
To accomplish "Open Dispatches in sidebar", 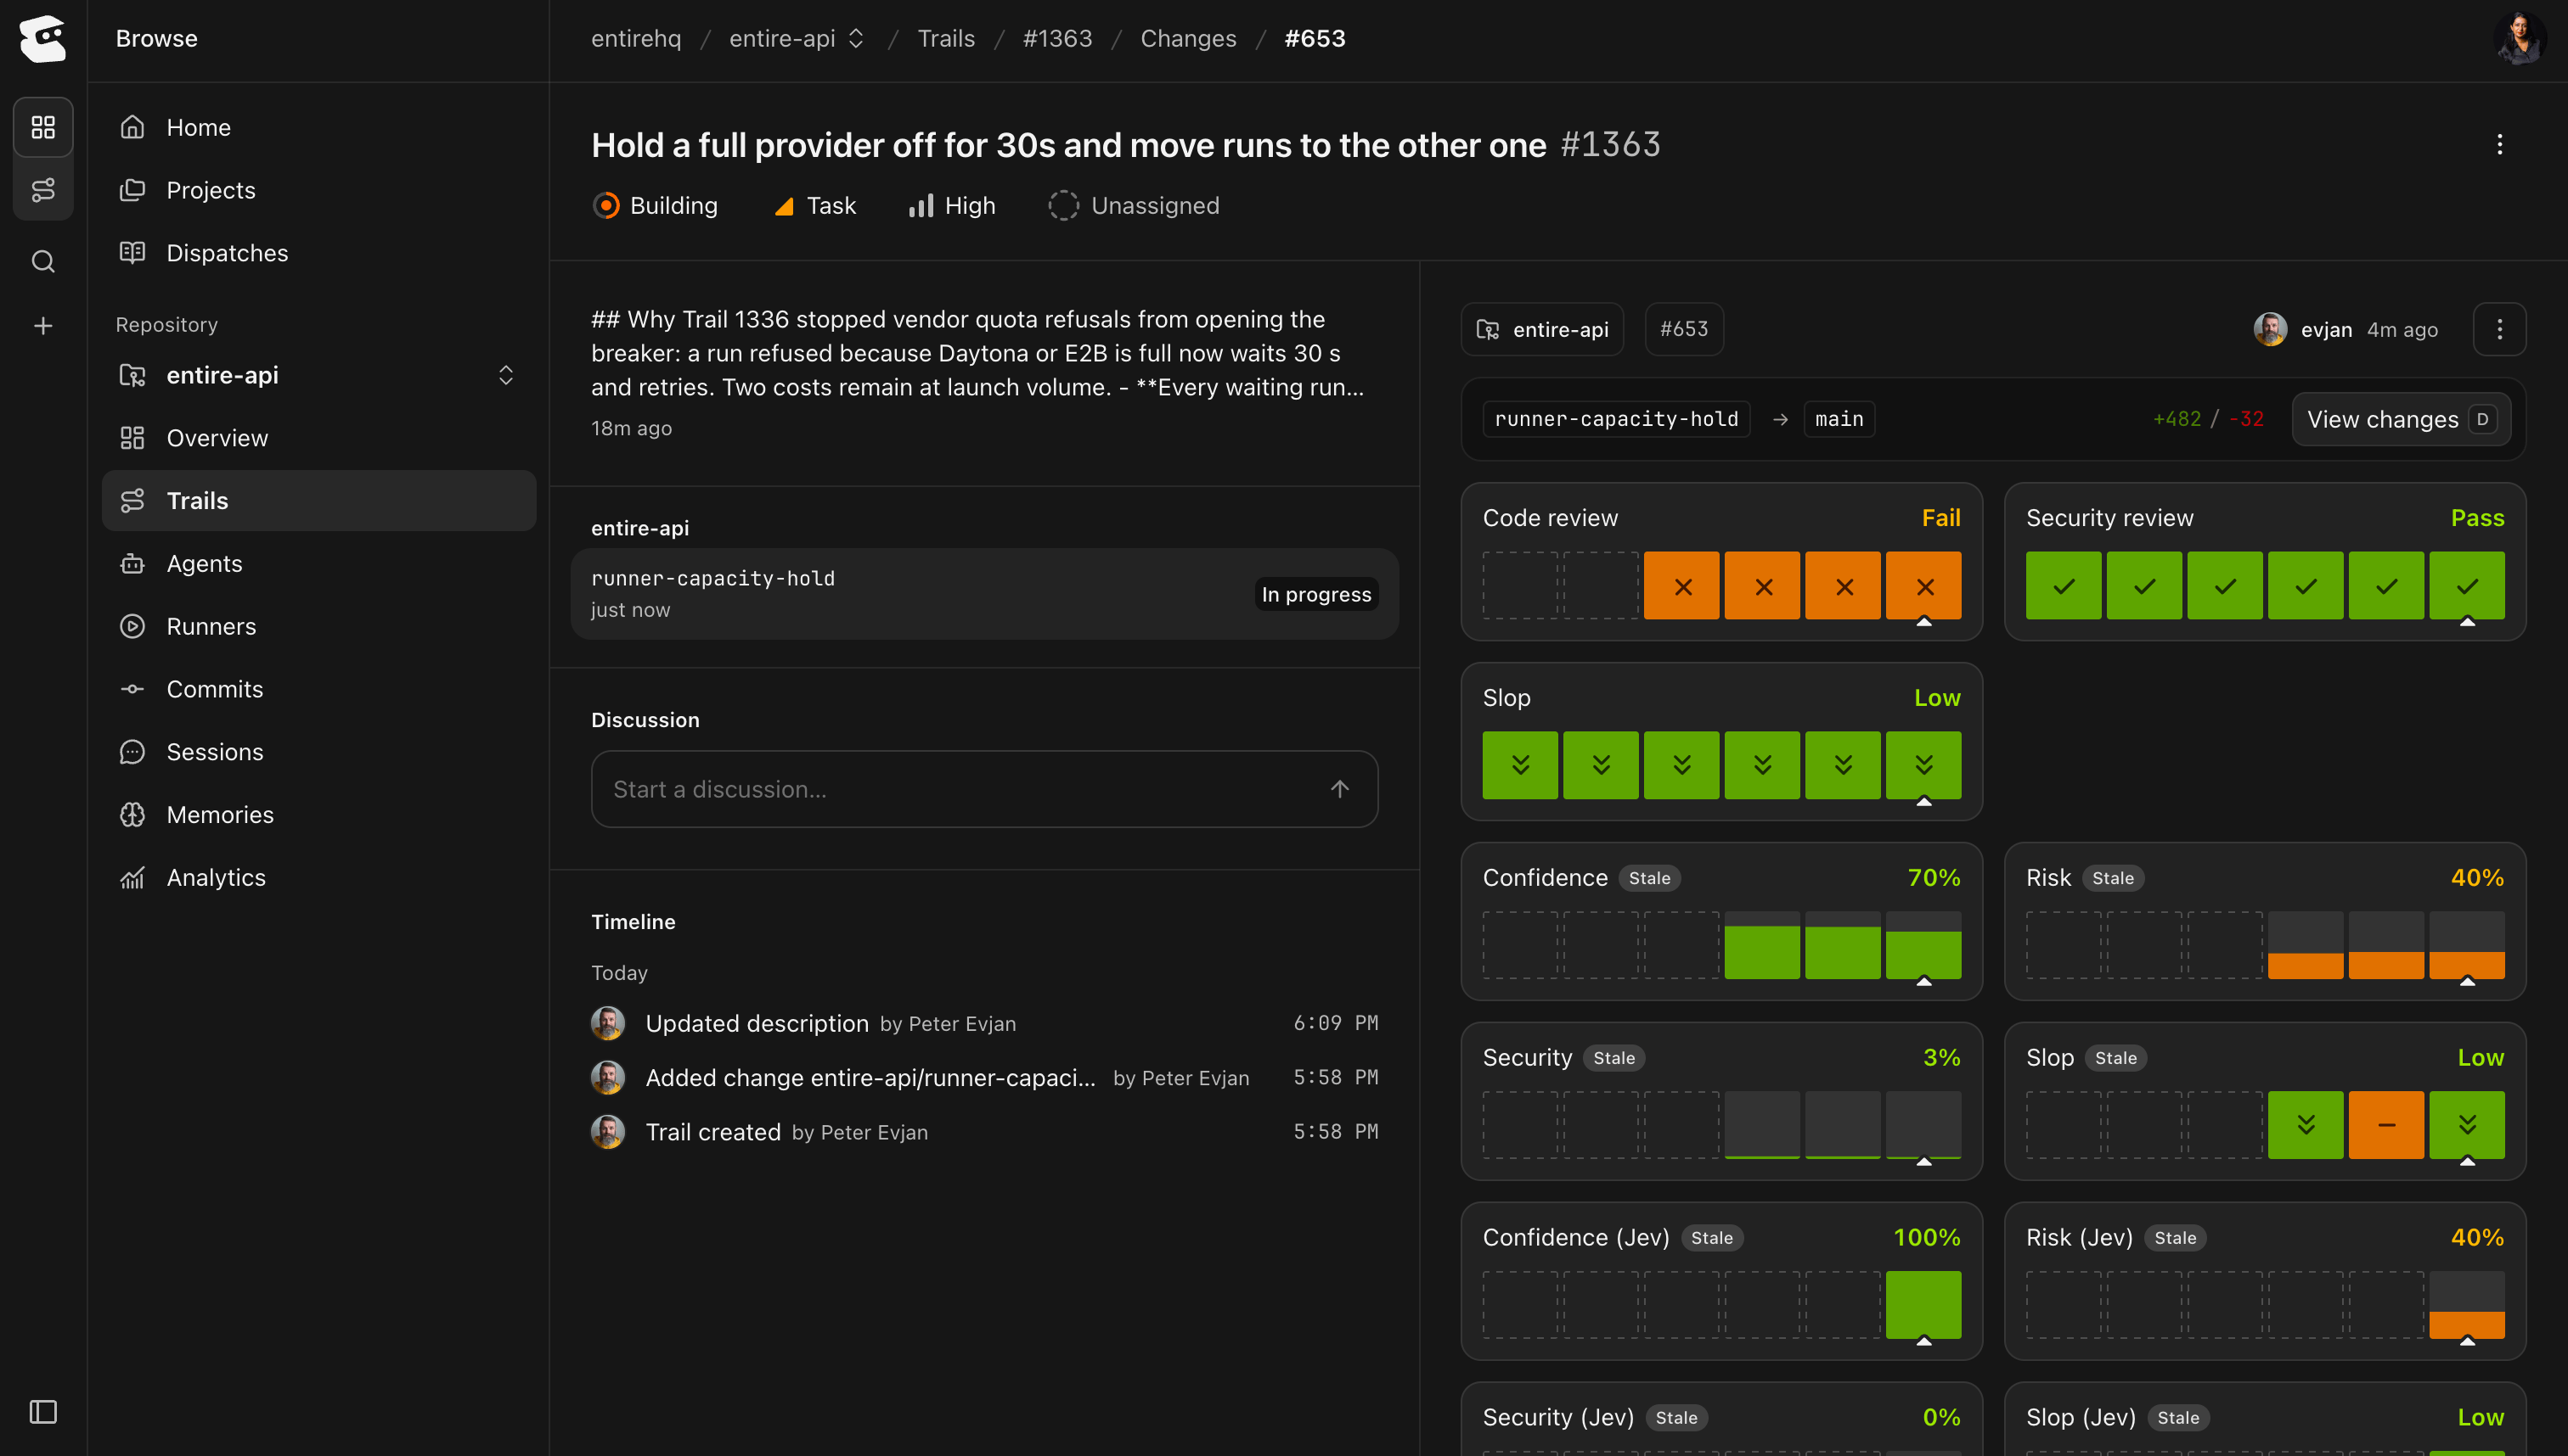I will pos(319,253).
